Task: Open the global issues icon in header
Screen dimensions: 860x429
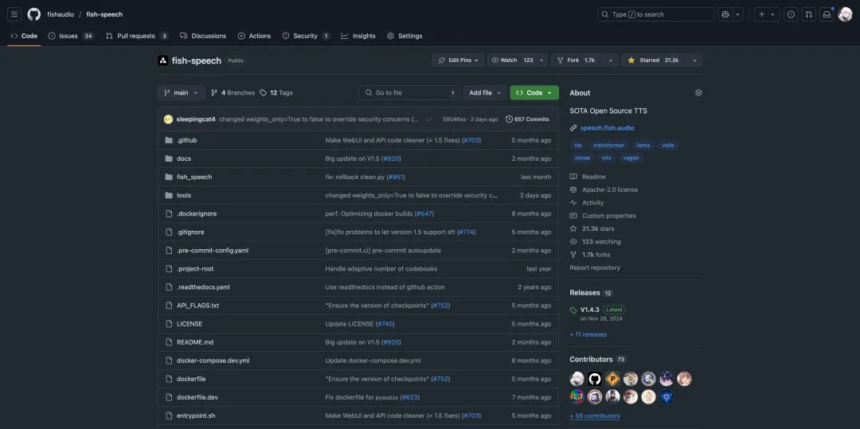Action: click(791, 14)
